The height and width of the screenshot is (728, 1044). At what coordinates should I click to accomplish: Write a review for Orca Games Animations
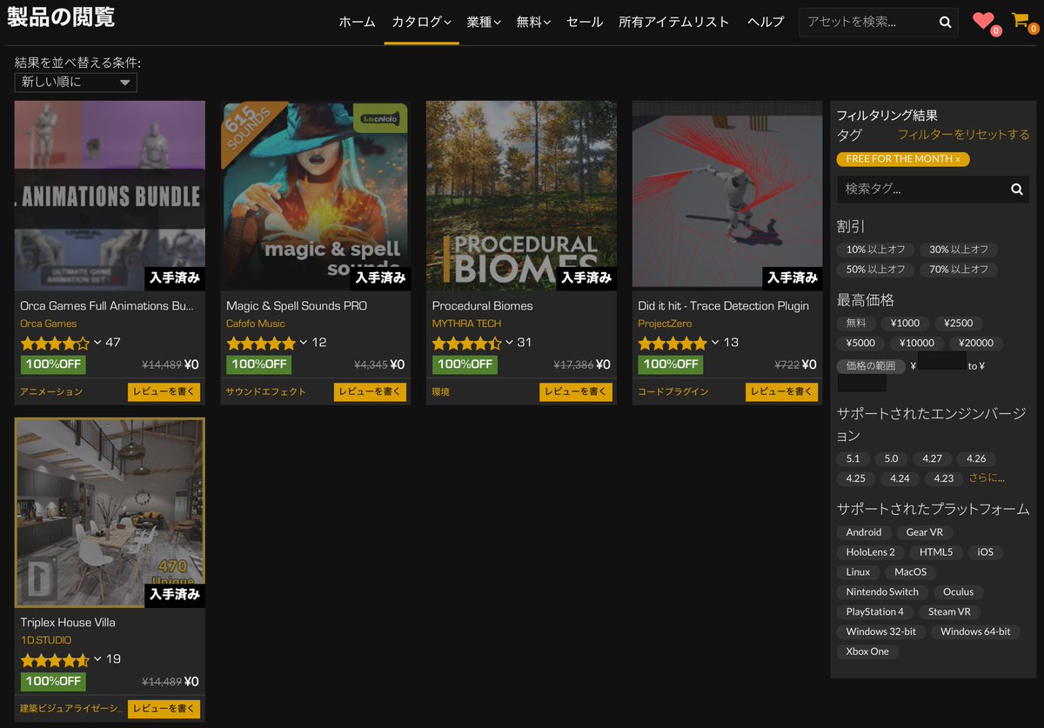tap(164, 392)
